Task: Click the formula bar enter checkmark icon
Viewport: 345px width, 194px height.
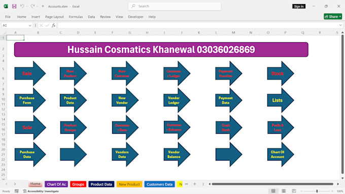Action: (47, 25)
